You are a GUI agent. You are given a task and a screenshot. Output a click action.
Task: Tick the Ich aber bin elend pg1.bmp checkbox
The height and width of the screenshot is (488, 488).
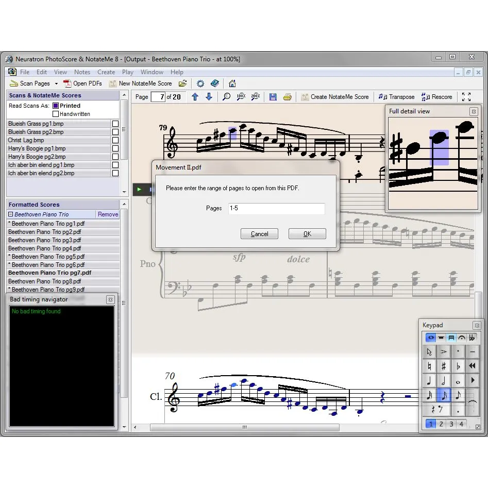click(x=115, y=165)
